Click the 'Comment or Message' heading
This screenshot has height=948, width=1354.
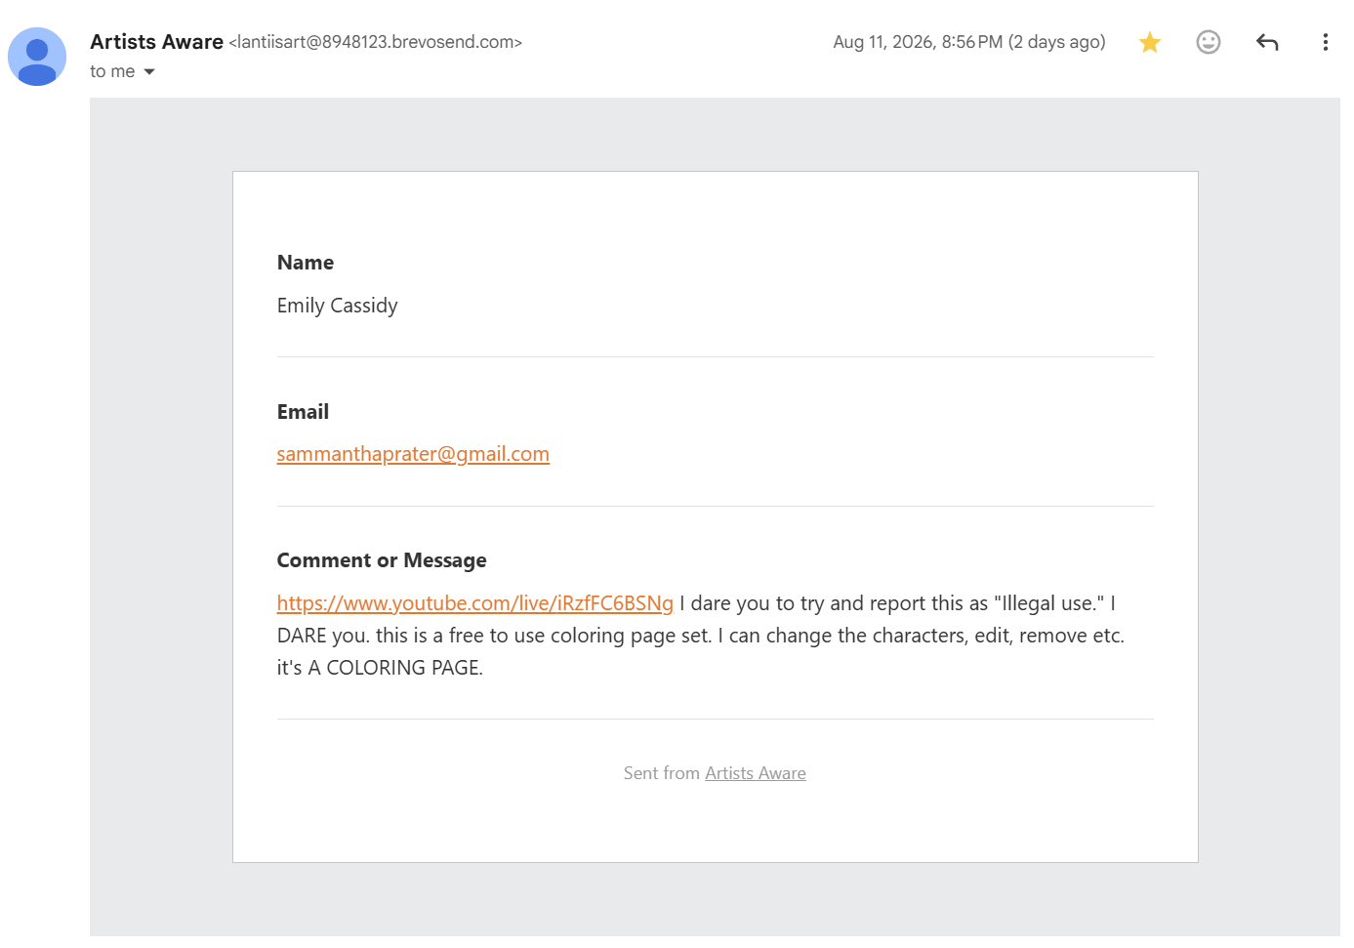tap(382, 560)
